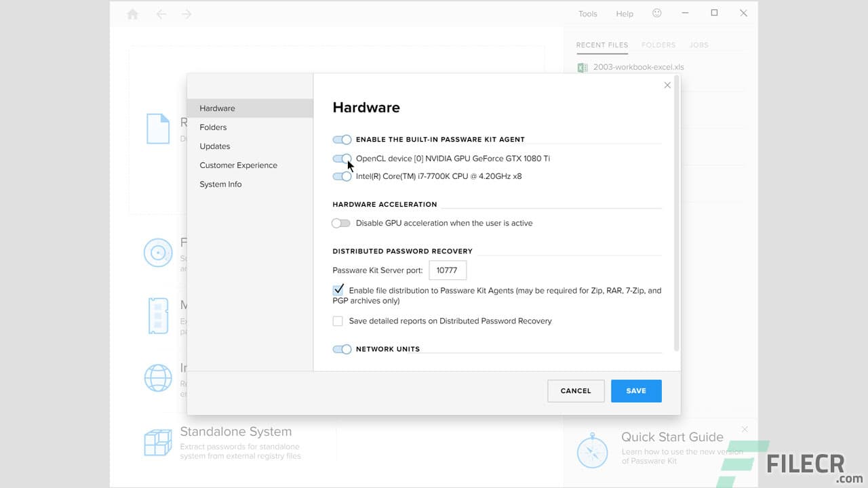Click the back navigation arrow

pos(161,14)
